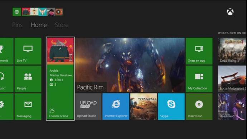
Task: Select the red horned monster avatar icon
Action: (x=26, y=12)
